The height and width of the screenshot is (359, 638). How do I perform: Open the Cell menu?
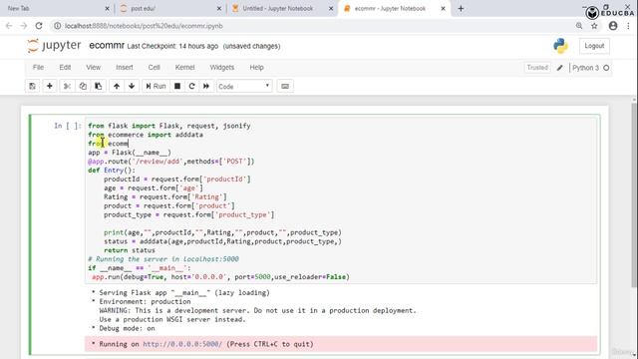pyautogui.click(x=154, y=68)
